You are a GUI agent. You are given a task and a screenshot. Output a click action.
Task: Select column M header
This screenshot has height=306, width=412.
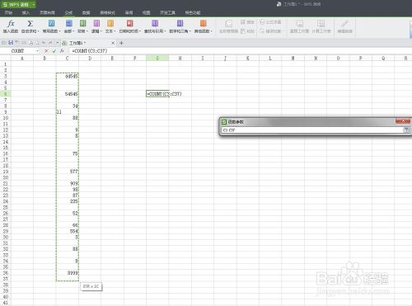tap(293, 58)
